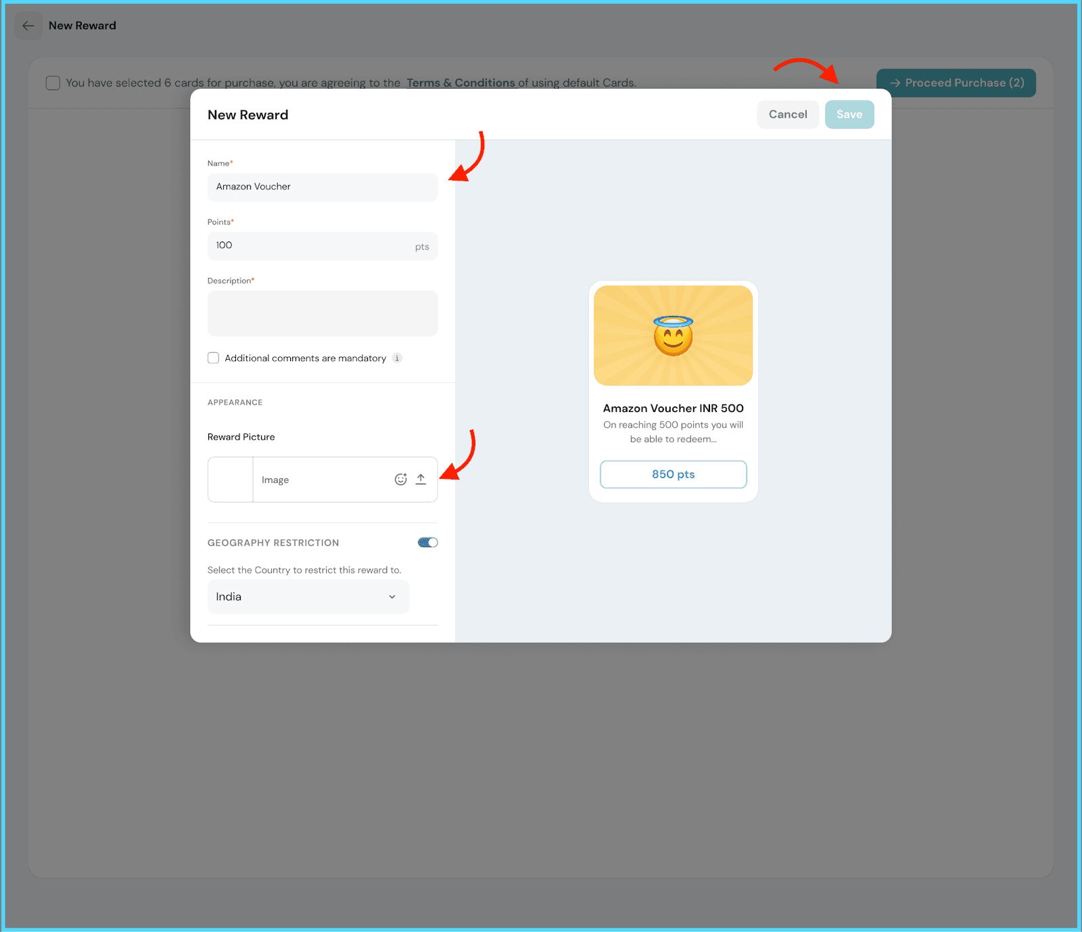Viewport: 1082px width, 932px height.
Task: Click the upload image icon
Action: [x=421, y=480]
